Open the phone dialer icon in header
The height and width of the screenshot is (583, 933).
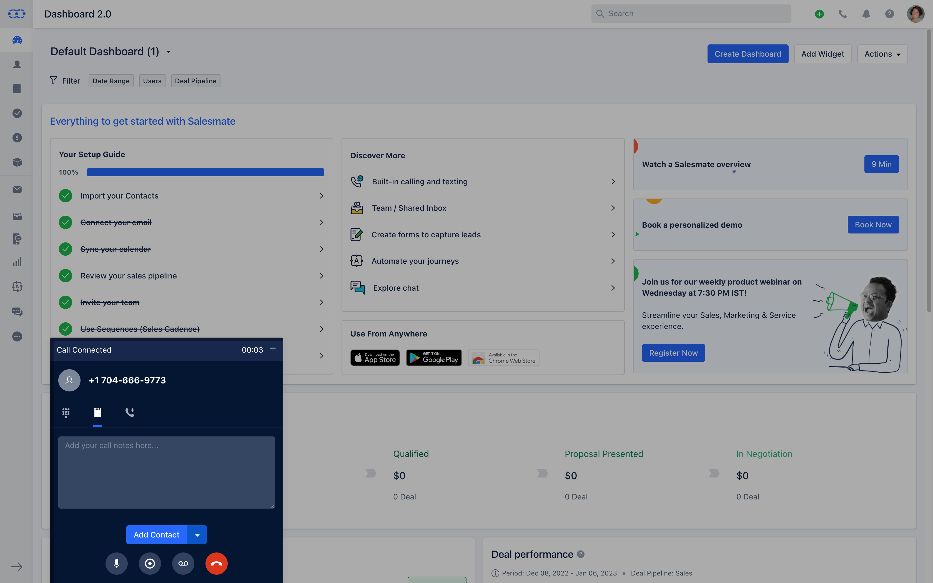click(x=843, y=14)
